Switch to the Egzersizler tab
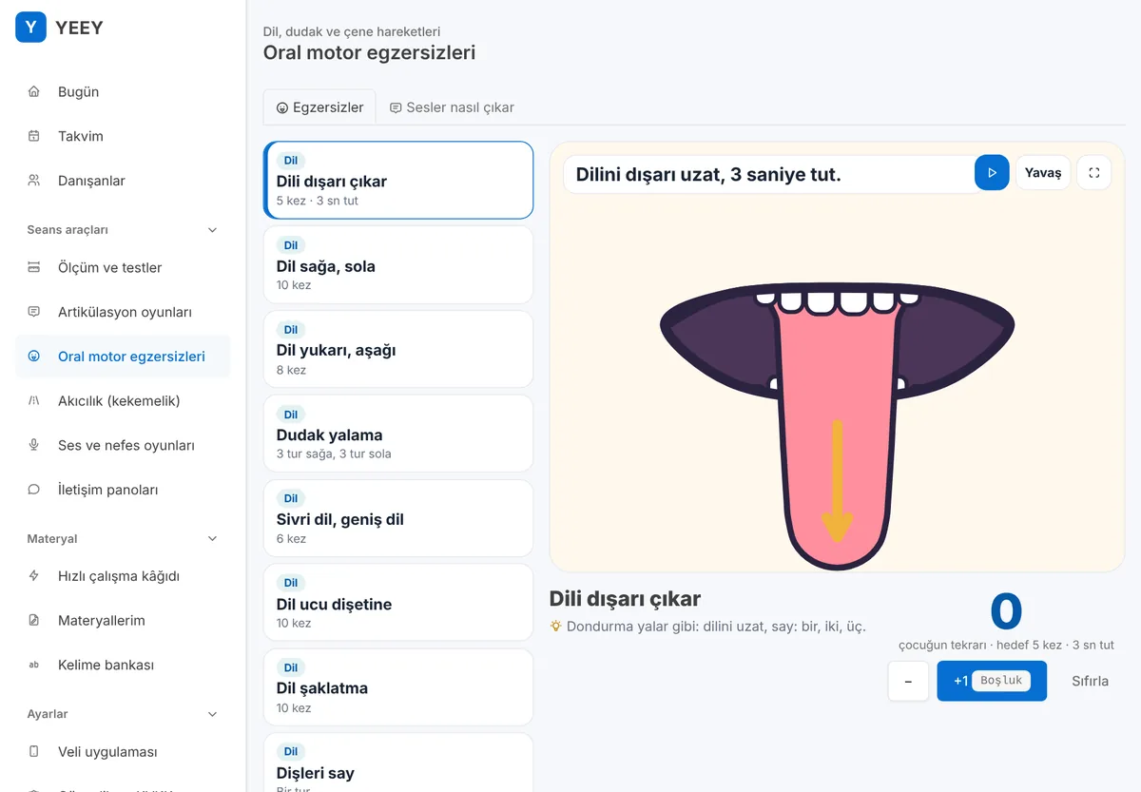 pos(319,107)
